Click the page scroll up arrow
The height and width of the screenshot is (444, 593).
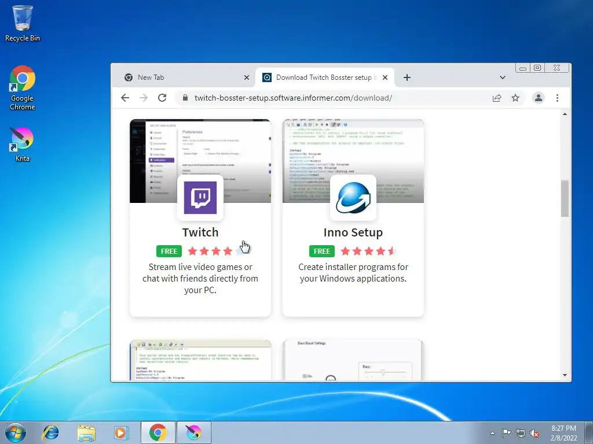click(x=565, y=114)
